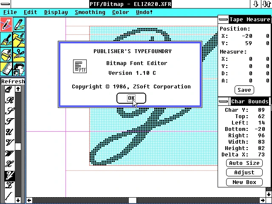Click the horizontal scrollbar left arrow
Image resolution: width=272 pixels, height=204 pixels.
click(x=29, y=200)
